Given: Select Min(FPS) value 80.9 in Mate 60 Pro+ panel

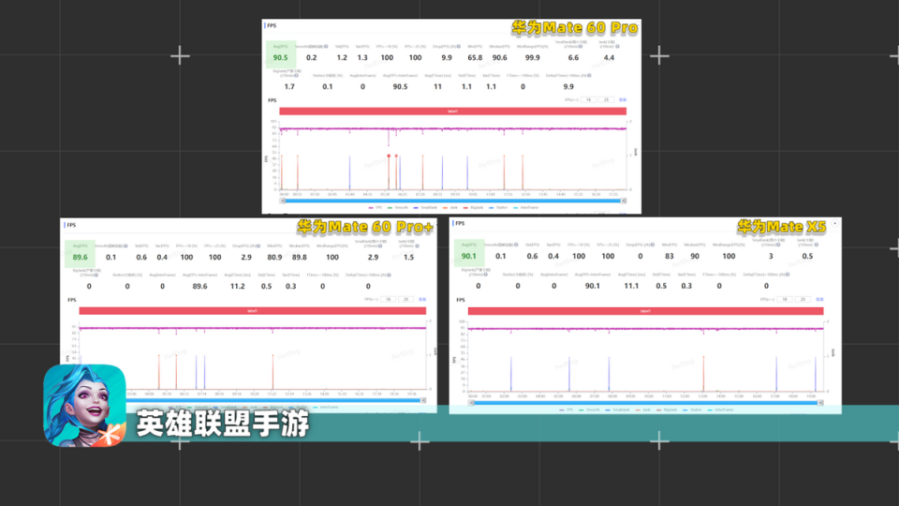Looking at the screenshot, I should point(274,257).
